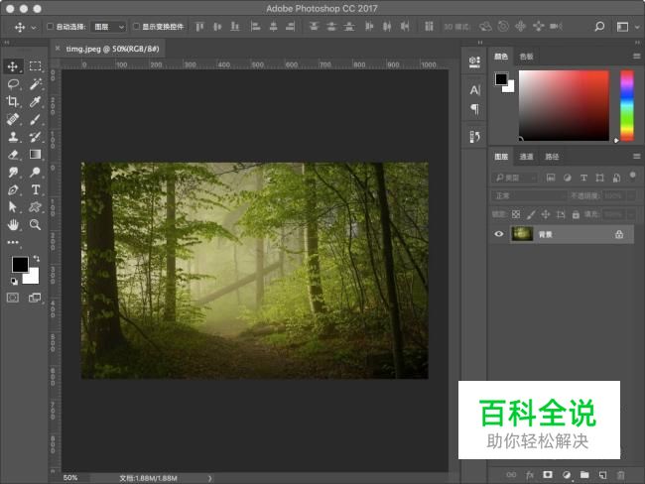Viewport: 645px width, 484px height.
Task: Enable the 自动选择 checkbox
Action: click(x=51, y=27)
